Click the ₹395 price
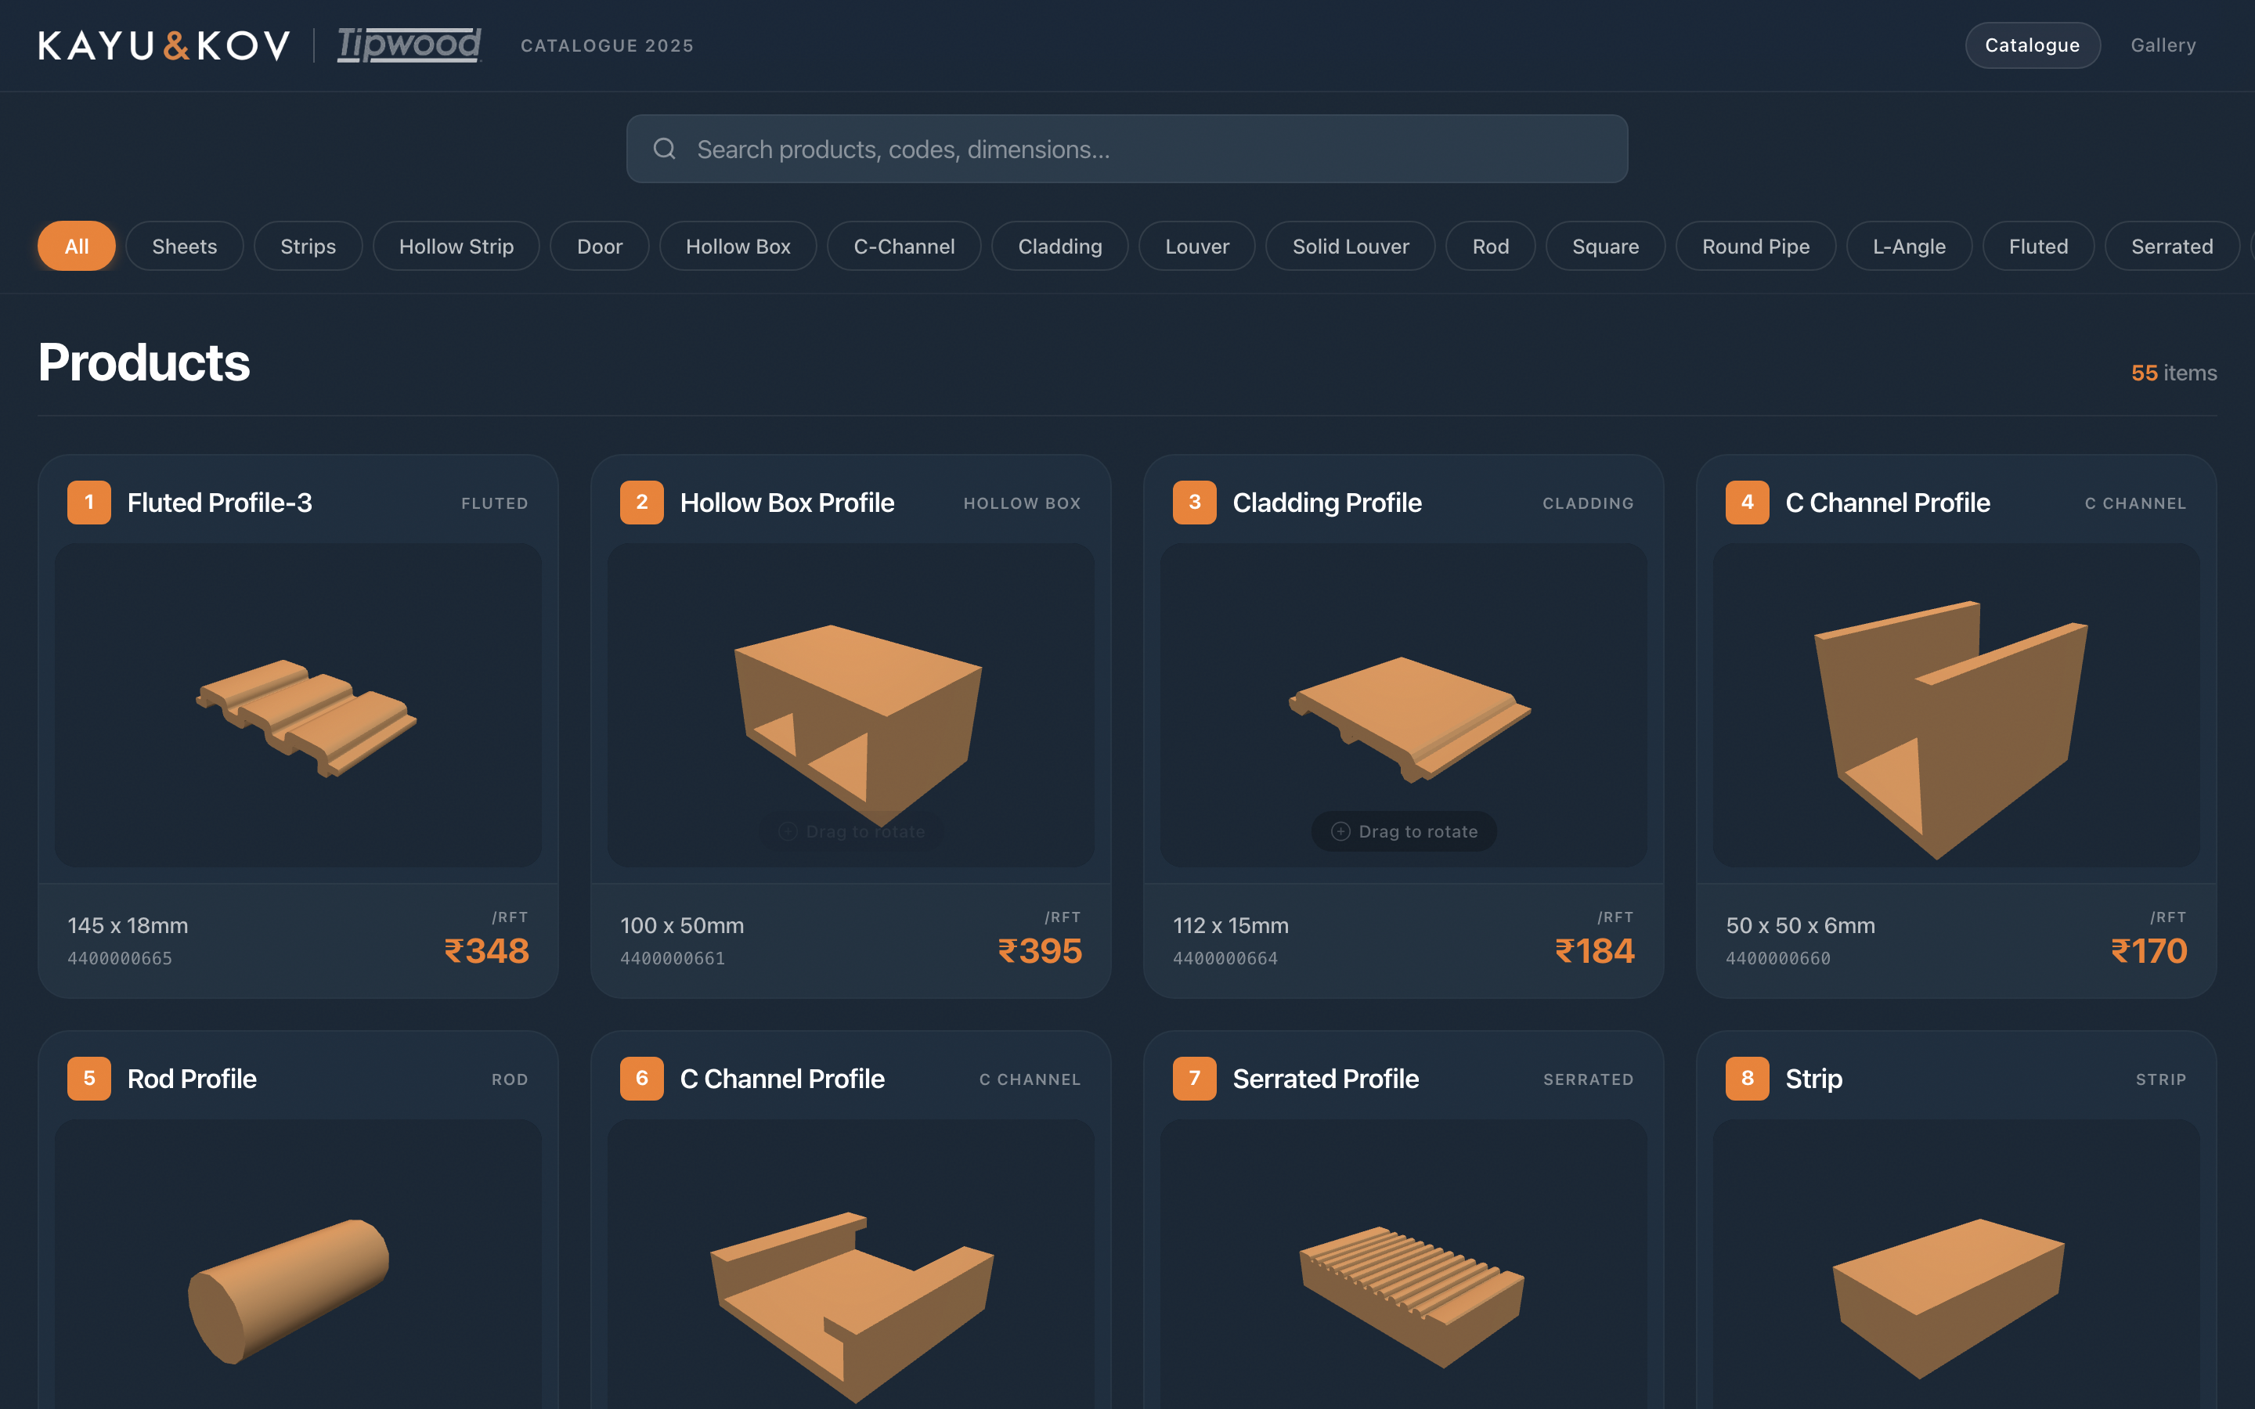This screenshot has height=1409, width=2255. click(x=1039, y=950)
